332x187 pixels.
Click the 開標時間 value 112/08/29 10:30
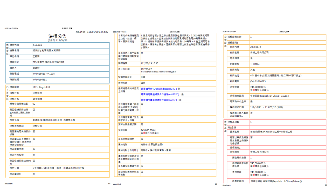(x=149, y=63)
